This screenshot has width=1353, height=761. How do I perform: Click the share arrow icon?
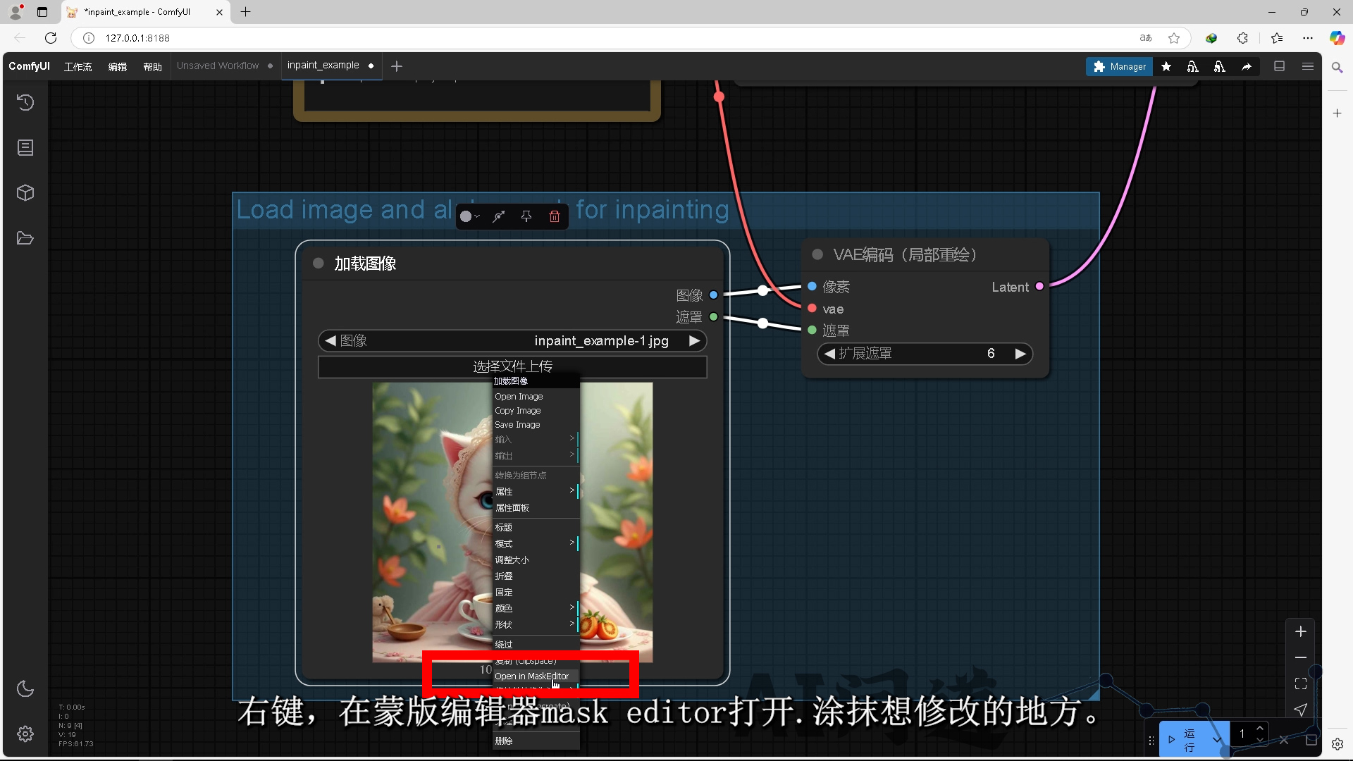pyautogui.click(x=1247, y=66)
